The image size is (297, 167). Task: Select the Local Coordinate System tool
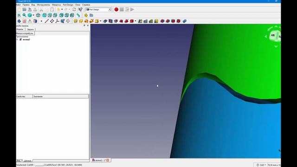[x=57, y=21]
